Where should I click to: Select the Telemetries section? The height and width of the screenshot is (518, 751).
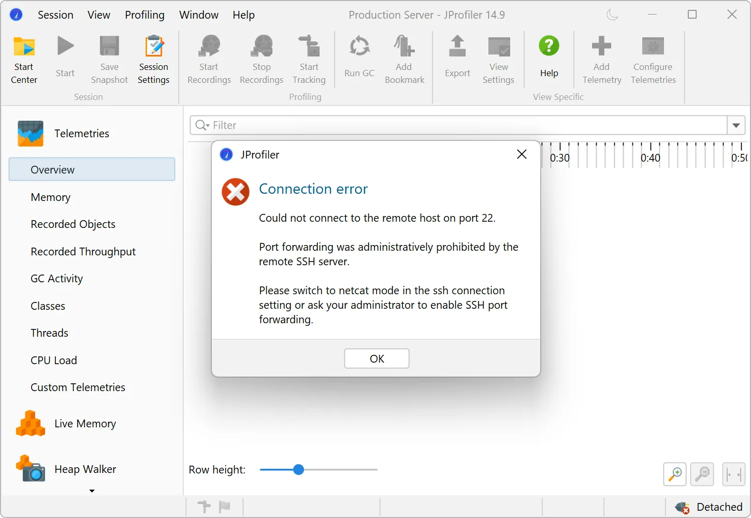pos(63,133)
